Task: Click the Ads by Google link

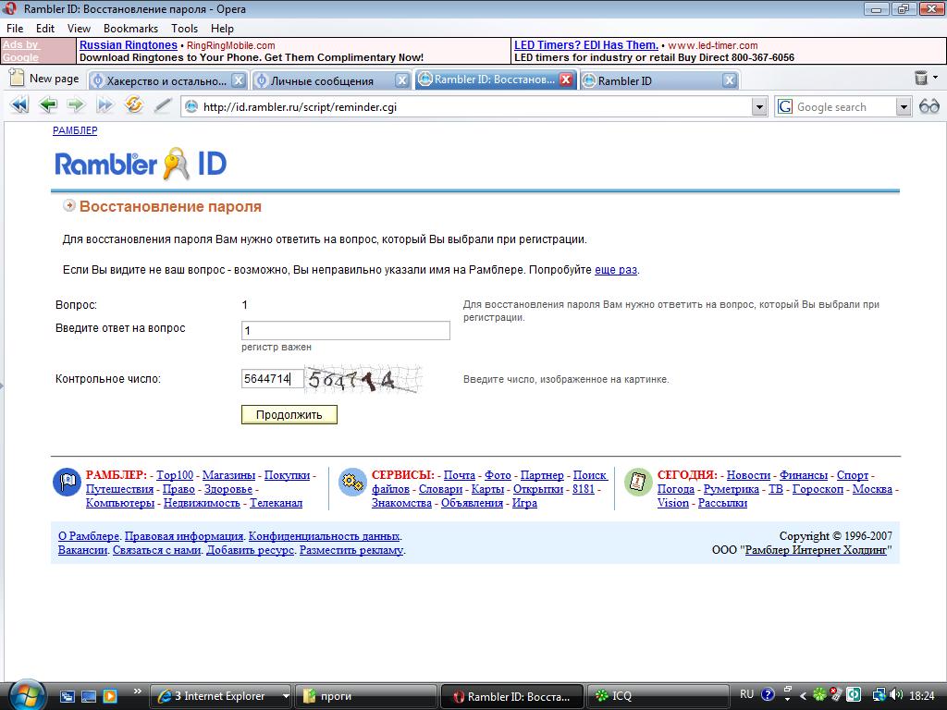Action: [21, 51]
